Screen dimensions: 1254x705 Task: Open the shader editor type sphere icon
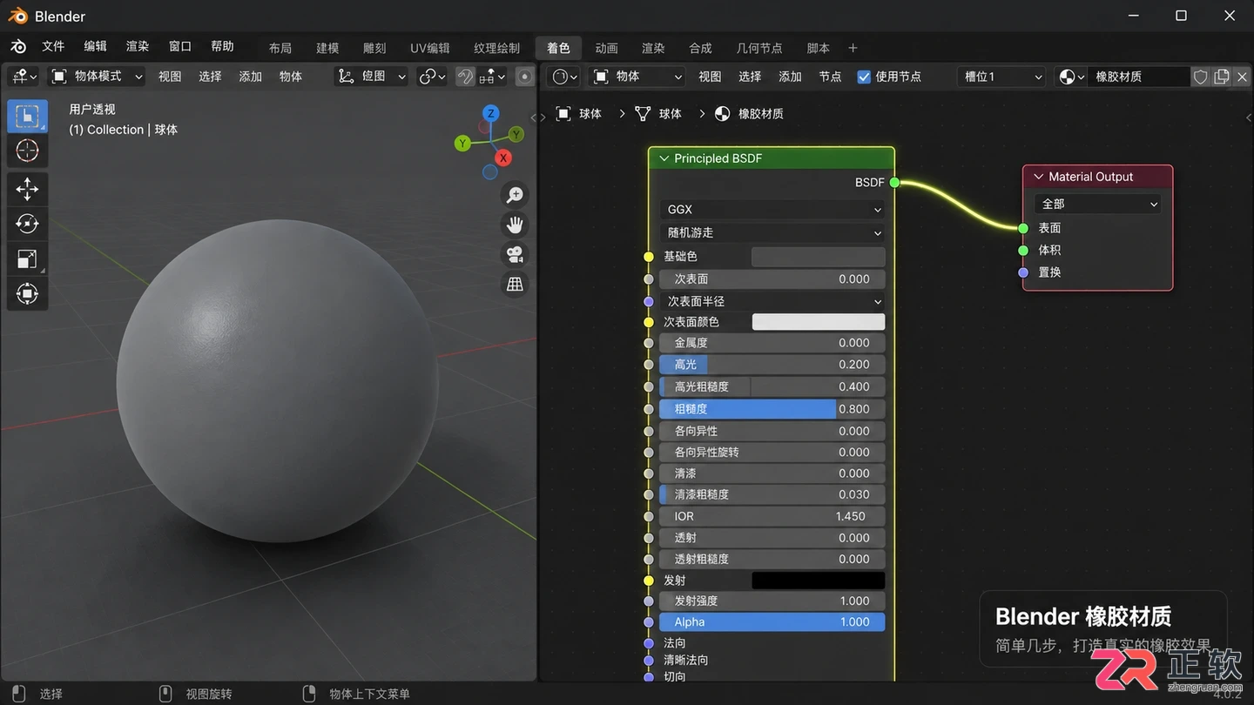[565, 77]
